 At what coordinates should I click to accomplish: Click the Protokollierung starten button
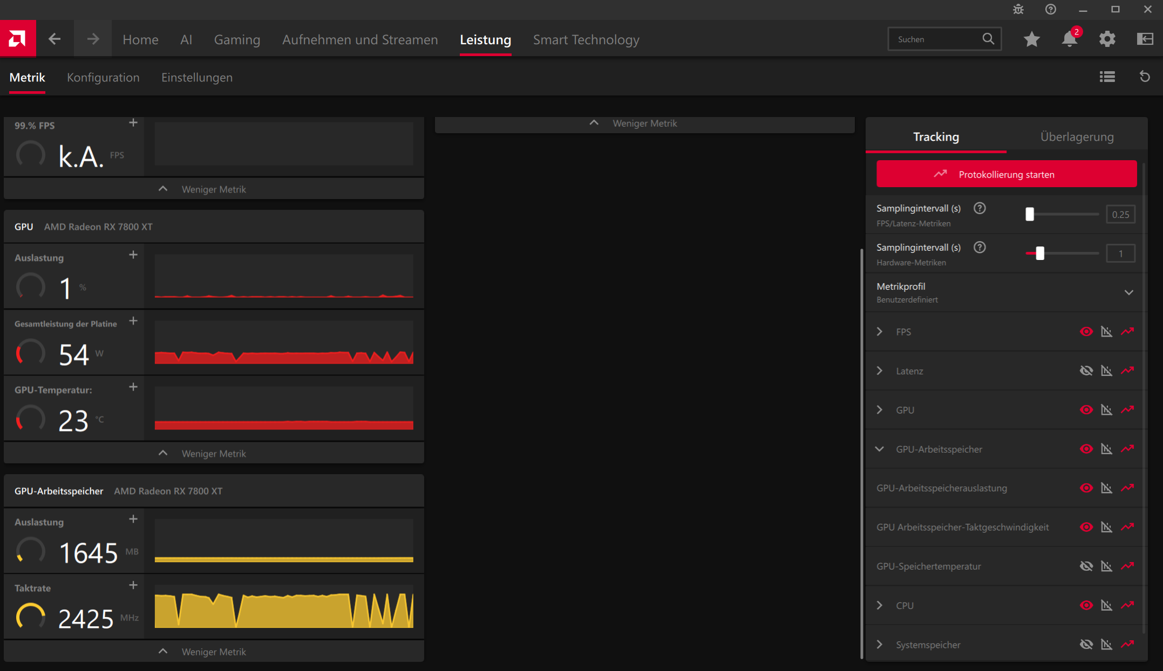1006,174
